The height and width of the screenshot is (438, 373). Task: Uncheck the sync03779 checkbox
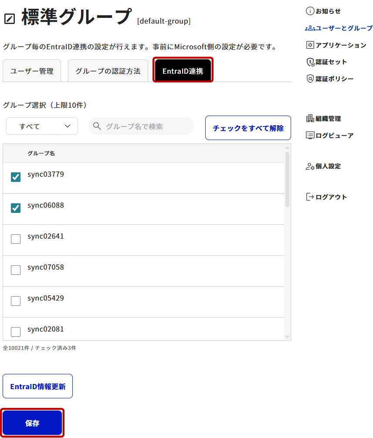(x=16, y=177)
